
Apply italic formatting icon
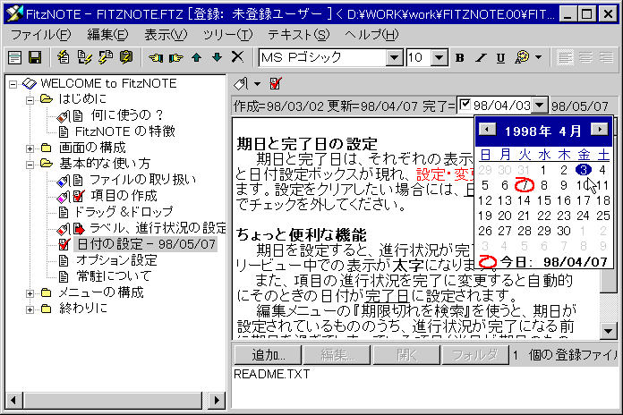(481, 58)
